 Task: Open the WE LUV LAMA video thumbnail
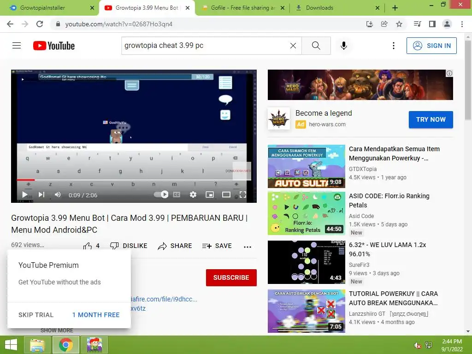tap(306, 262)
